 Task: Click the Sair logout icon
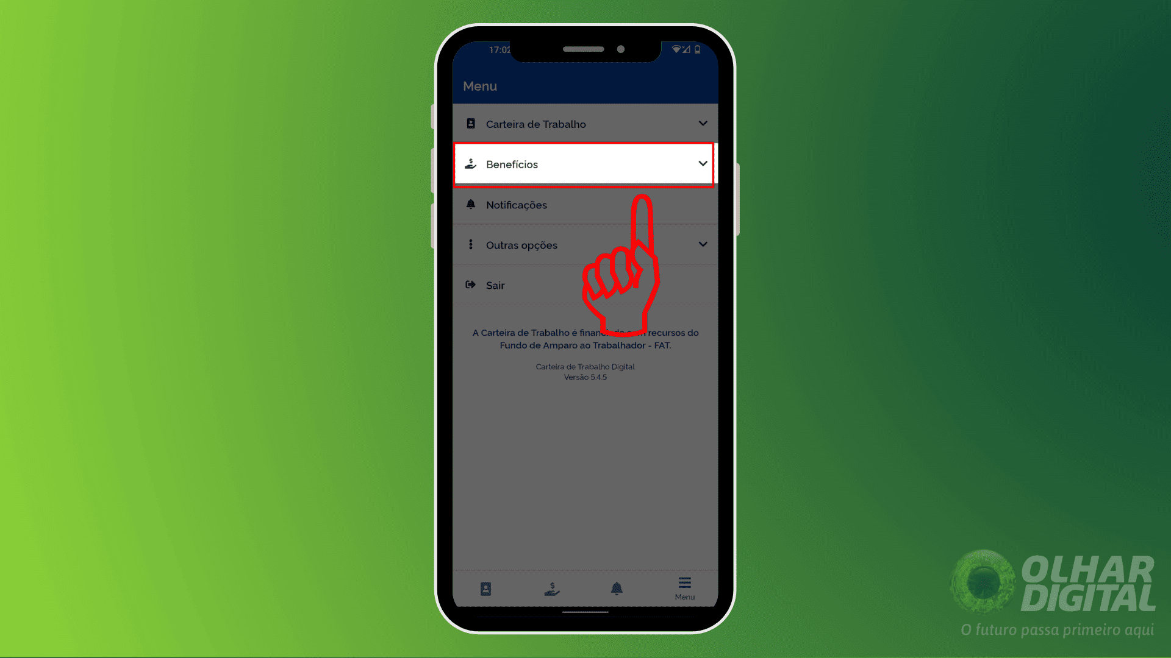point(470,285)
